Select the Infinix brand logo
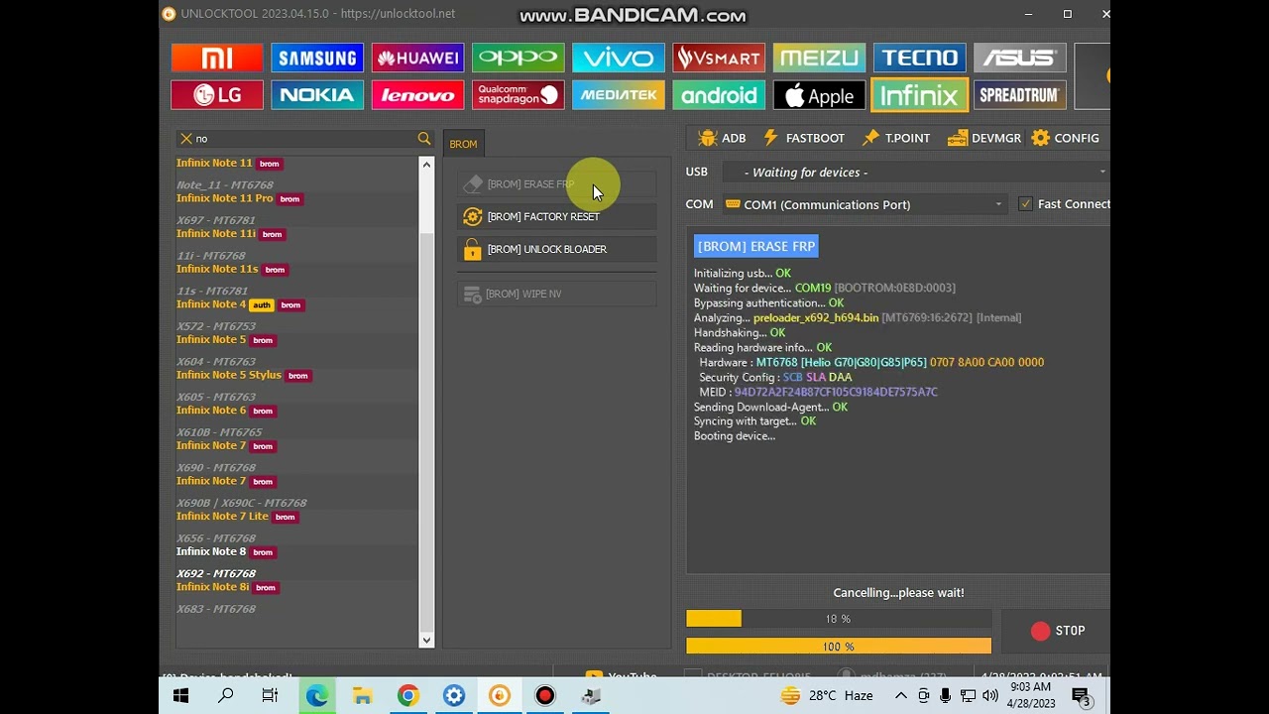The width and height of the screenshot is (1269, 714). pyautogui.click(x=920, y=95)
